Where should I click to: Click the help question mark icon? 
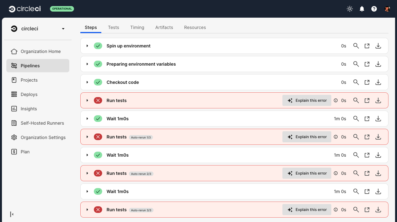tap(374, 9)
